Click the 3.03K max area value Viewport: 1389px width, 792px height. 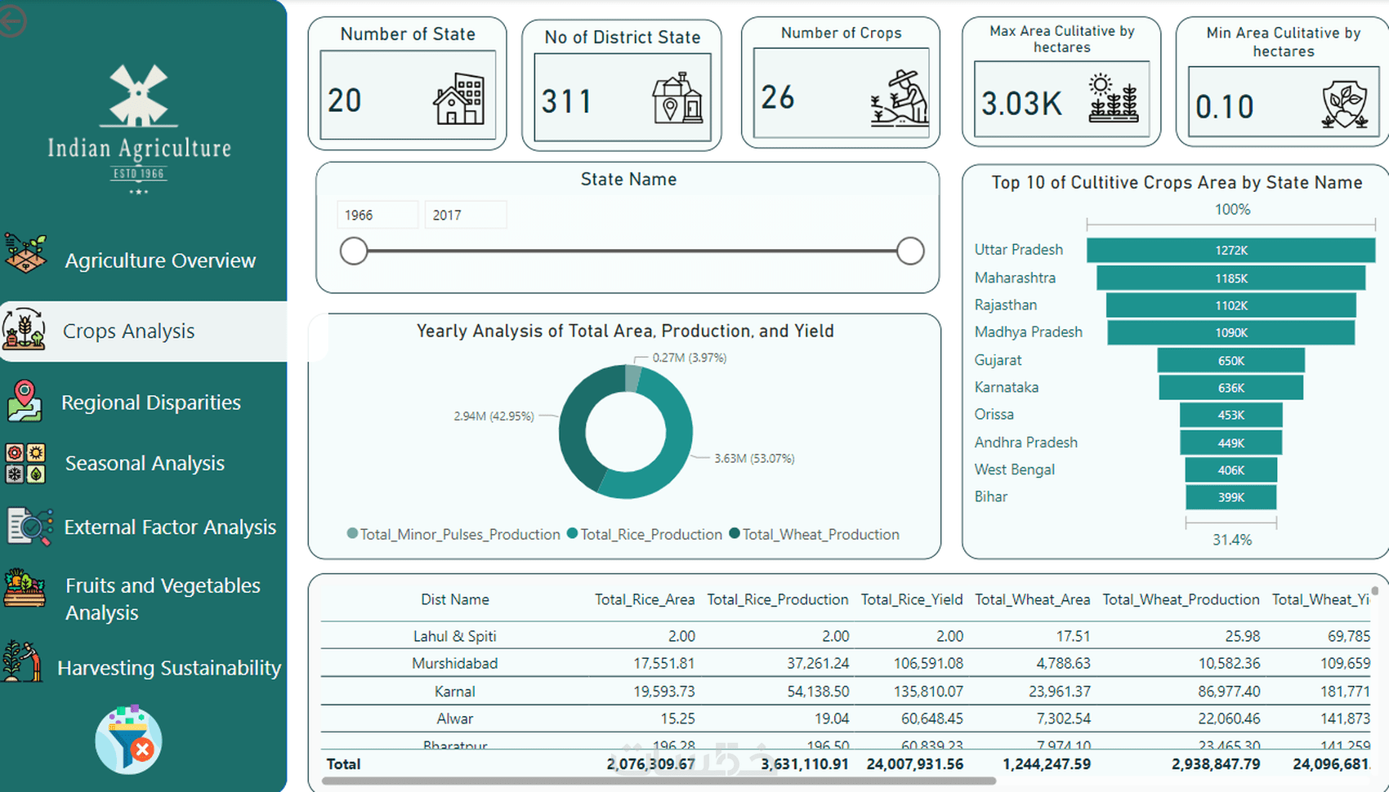coord(1022,104)
